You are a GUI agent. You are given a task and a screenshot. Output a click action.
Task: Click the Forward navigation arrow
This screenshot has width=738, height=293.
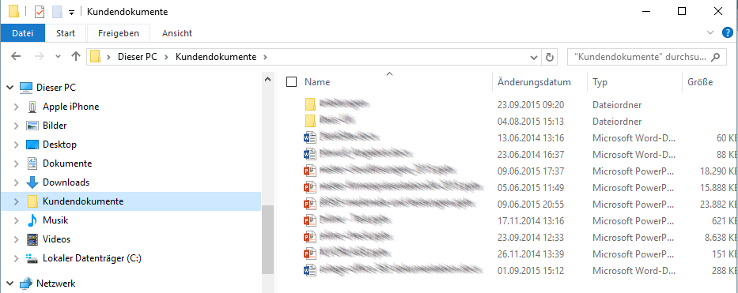40,57
